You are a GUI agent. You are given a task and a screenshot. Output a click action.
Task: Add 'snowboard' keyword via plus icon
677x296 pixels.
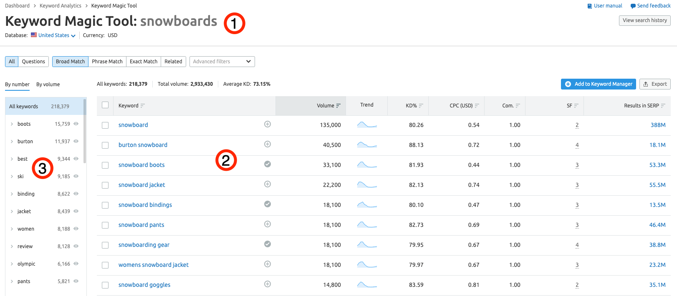(268, 124)
